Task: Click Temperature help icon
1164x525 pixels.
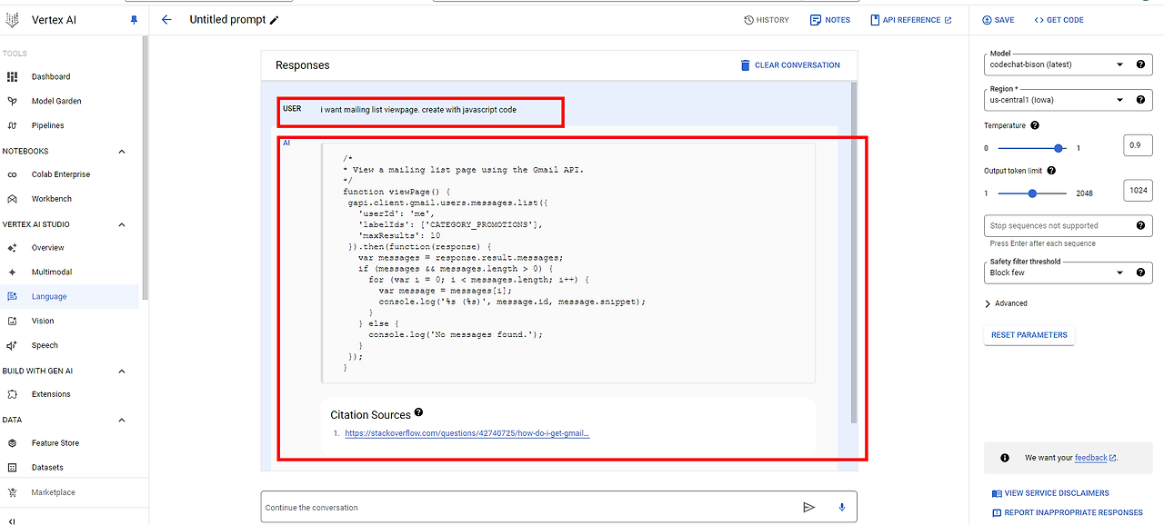Action: point(1035,125)
